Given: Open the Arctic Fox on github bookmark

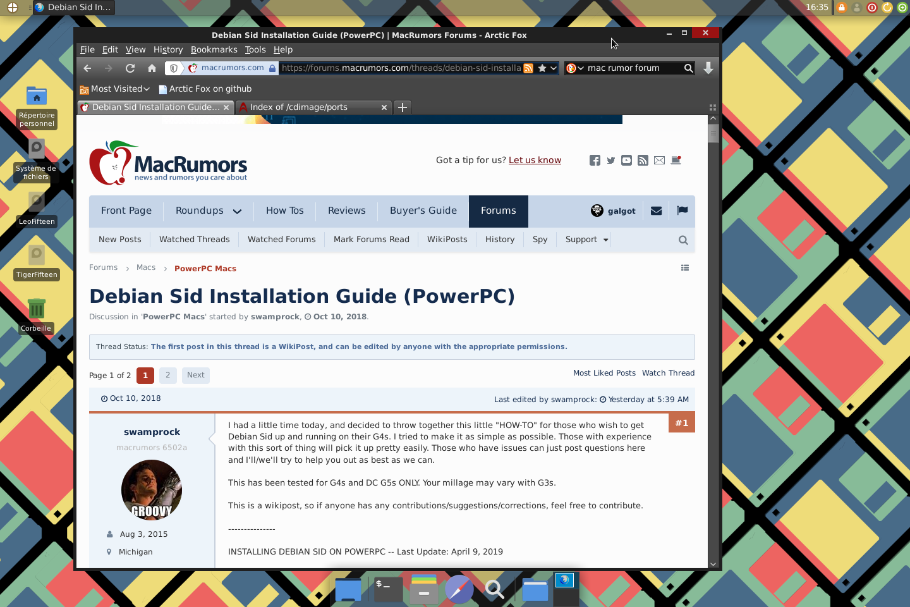Looking at the screenshot, I should tap(205, 89).
